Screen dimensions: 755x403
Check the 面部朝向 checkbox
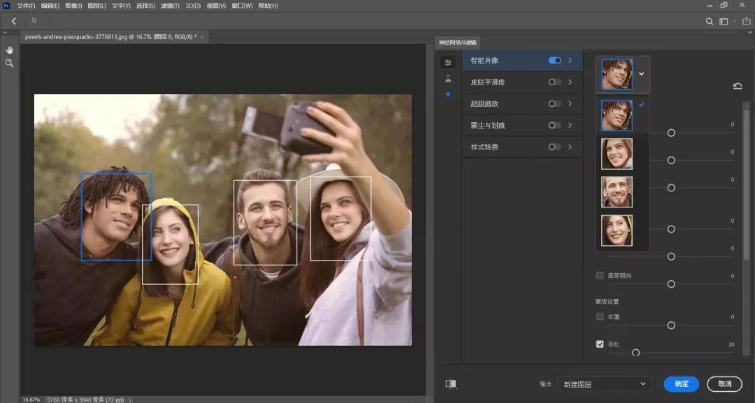[x=600, y=275]
